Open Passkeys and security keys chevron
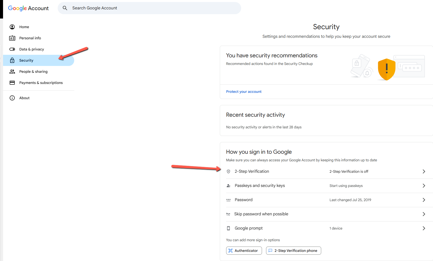 point(424,186)
